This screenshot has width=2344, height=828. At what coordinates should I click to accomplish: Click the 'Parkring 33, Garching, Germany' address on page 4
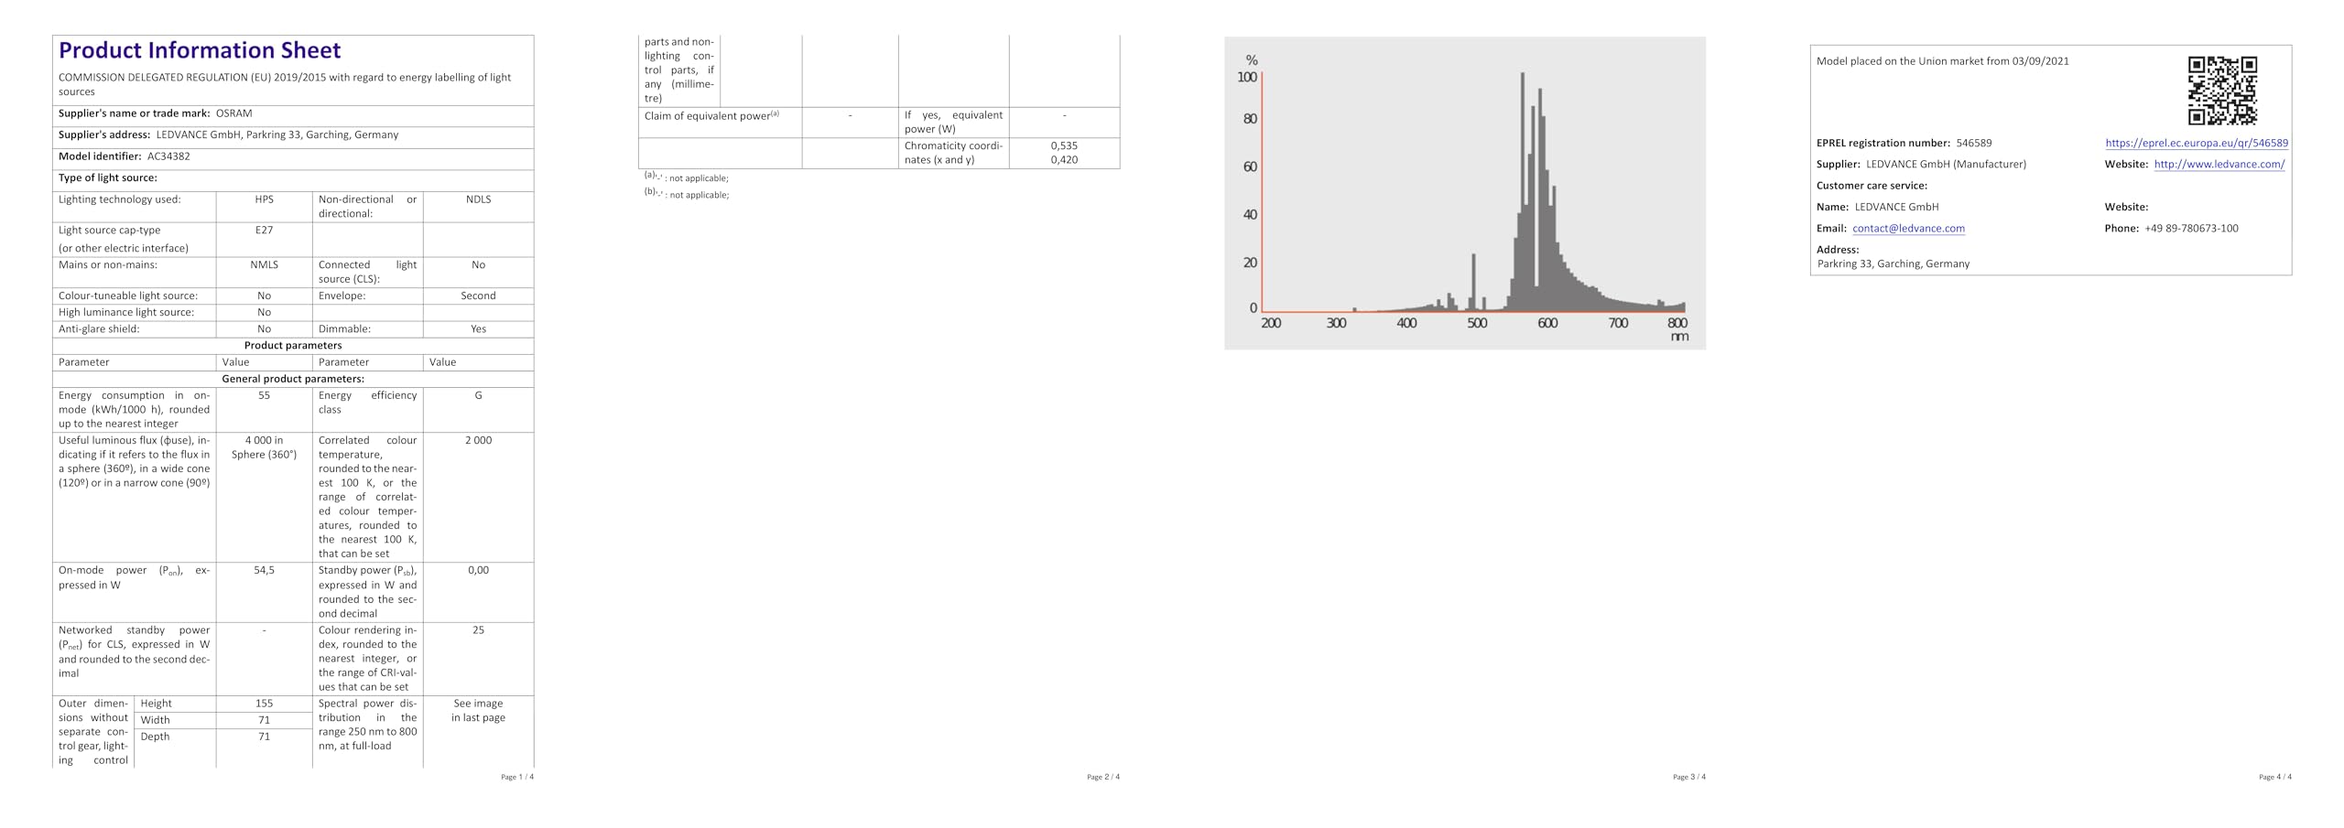coord(1894,264)
